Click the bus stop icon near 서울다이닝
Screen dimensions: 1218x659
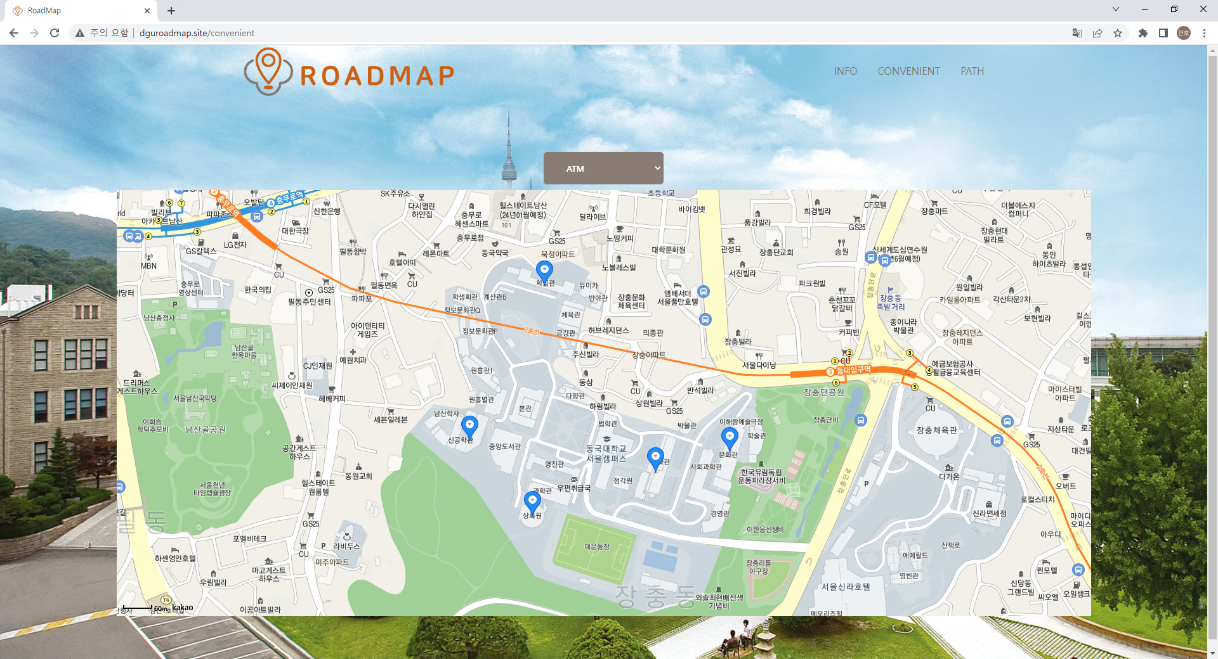tap(705, 319)
